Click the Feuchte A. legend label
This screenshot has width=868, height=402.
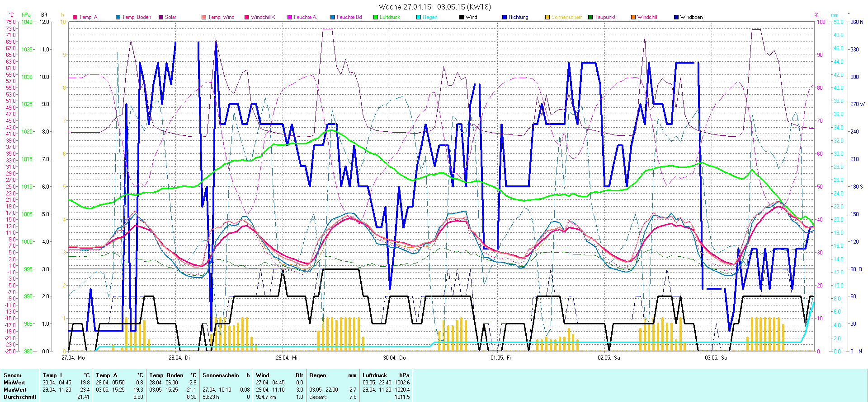tap(305, 17)
